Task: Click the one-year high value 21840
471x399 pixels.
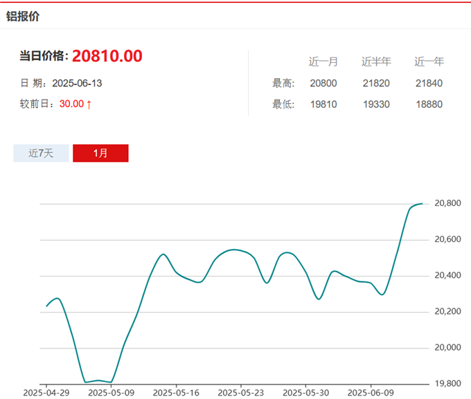Action: (429, 83)
